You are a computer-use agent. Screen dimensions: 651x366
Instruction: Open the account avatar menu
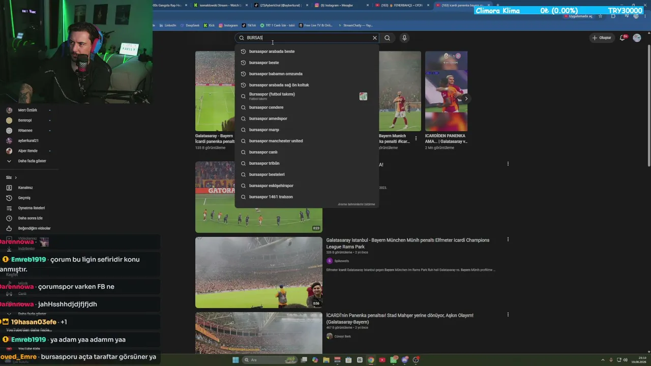tap(637, 38)
